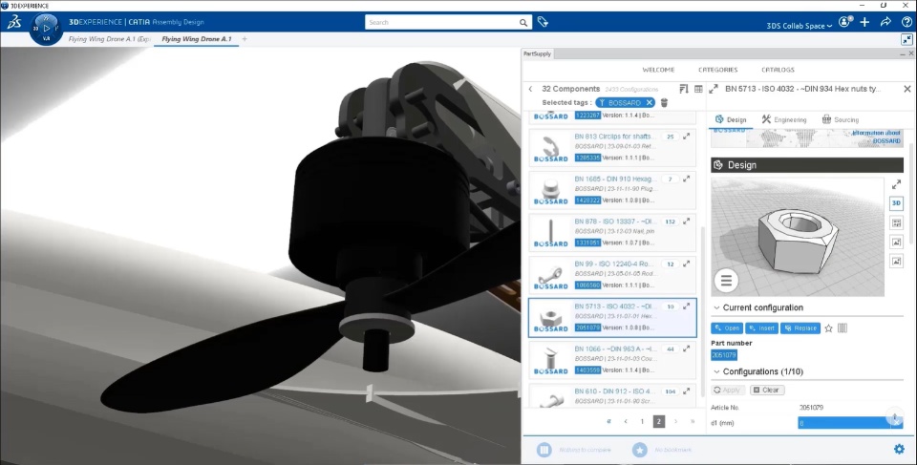This screenshot has height=465, width=917.
Task: Switch to the CATEGORIES tab
Action: click(x=717, y=70)
